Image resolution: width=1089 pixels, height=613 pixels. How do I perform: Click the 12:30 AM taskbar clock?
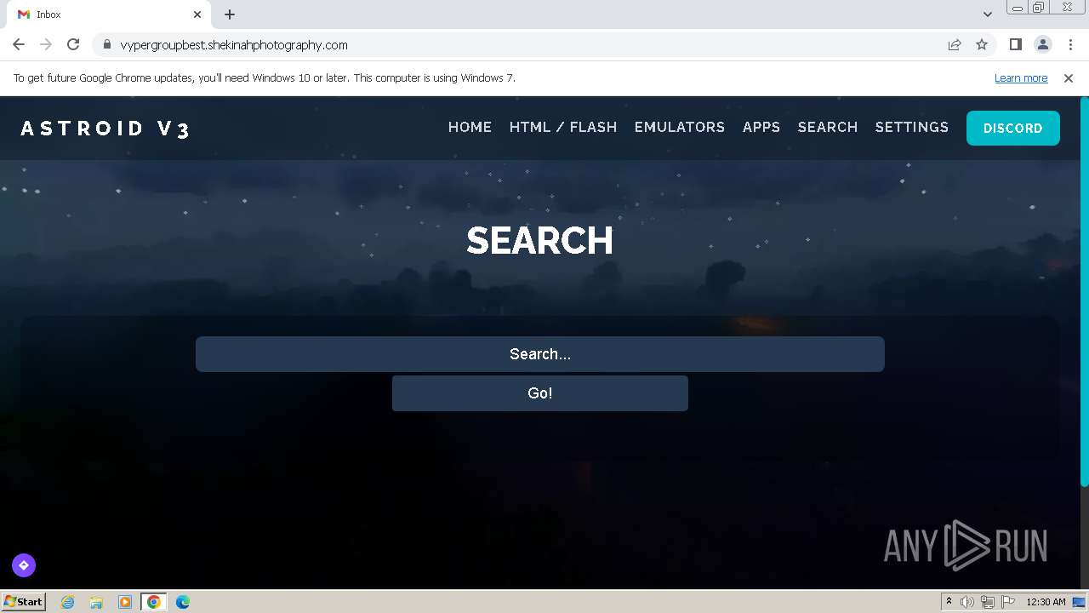pos(1046,602)
